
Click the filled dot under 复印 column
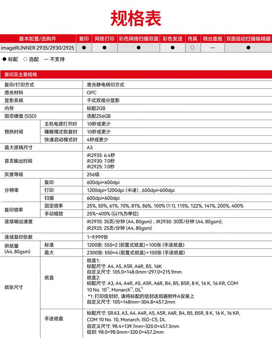click(84, 48)
